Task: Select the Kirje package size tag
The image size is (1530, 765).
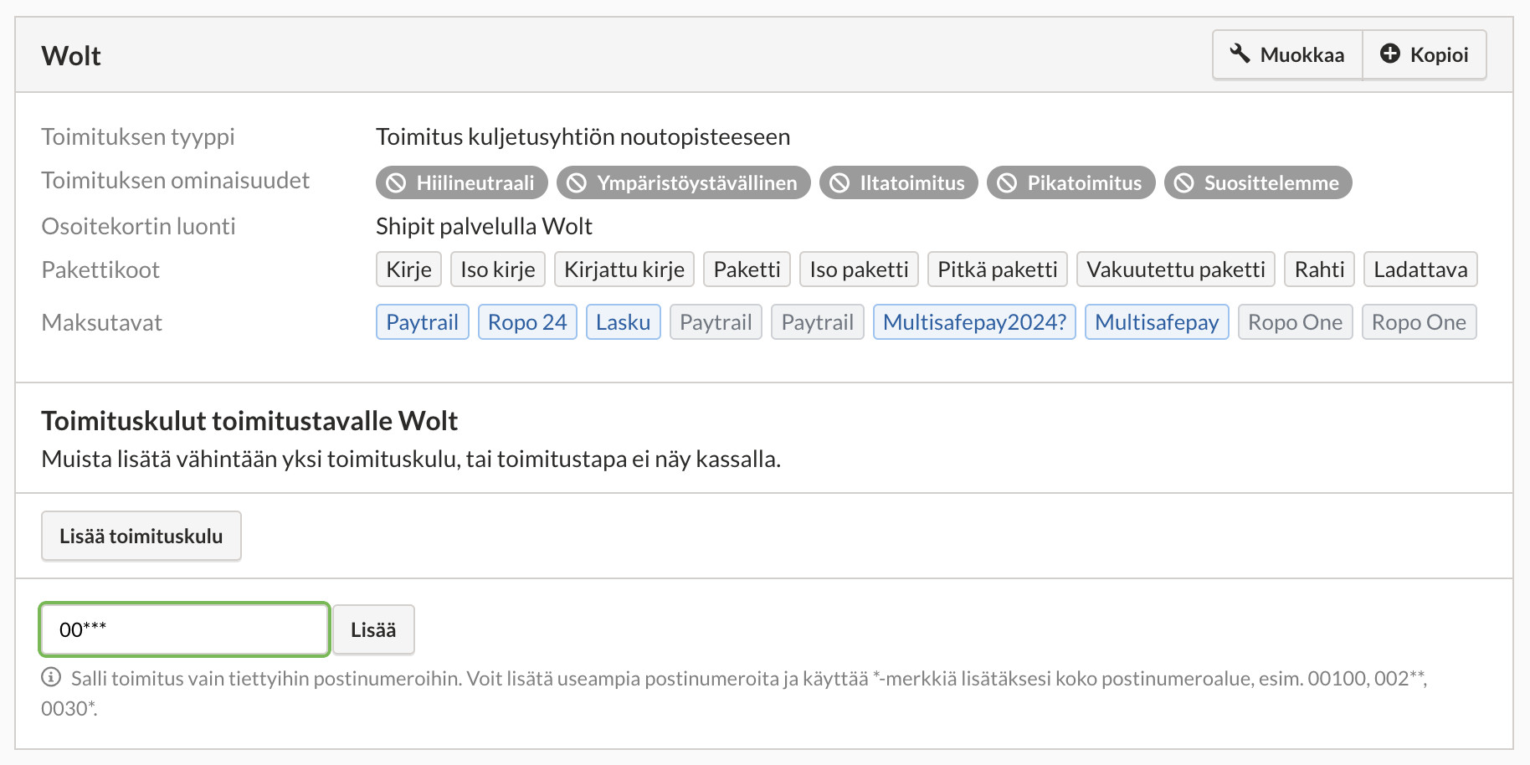Action: (409, 270)
